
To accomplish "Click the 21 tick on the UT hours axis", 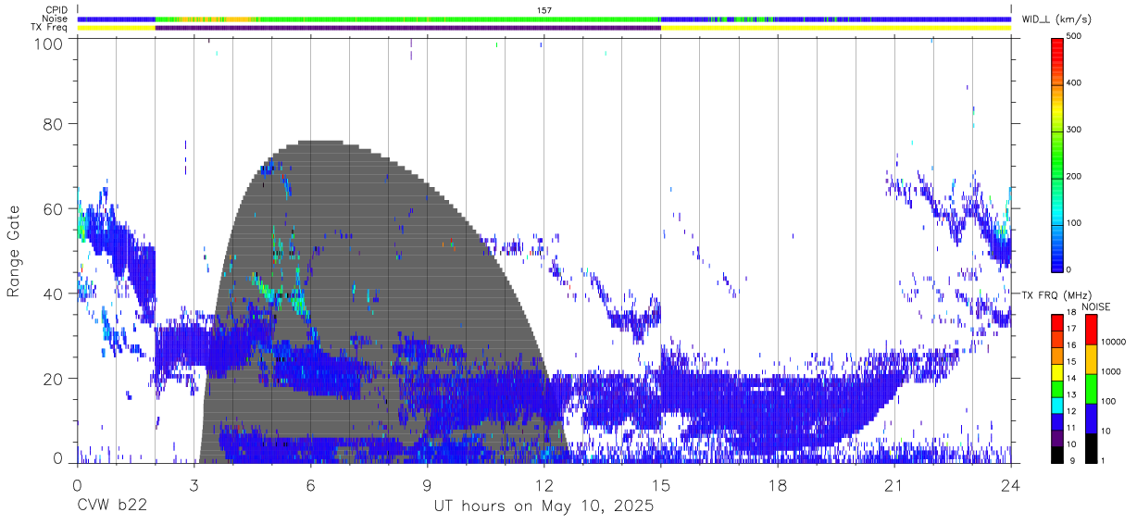I will [894, 484].
